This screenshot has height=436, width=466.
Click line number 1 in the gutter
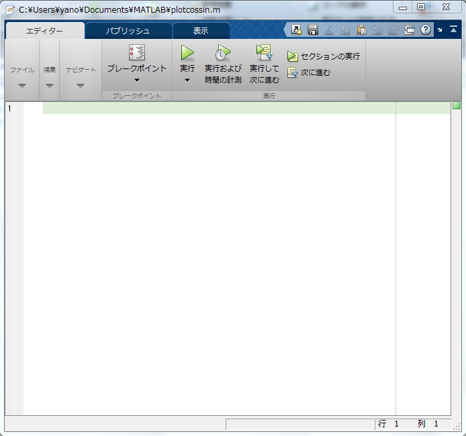coord(9,109)
